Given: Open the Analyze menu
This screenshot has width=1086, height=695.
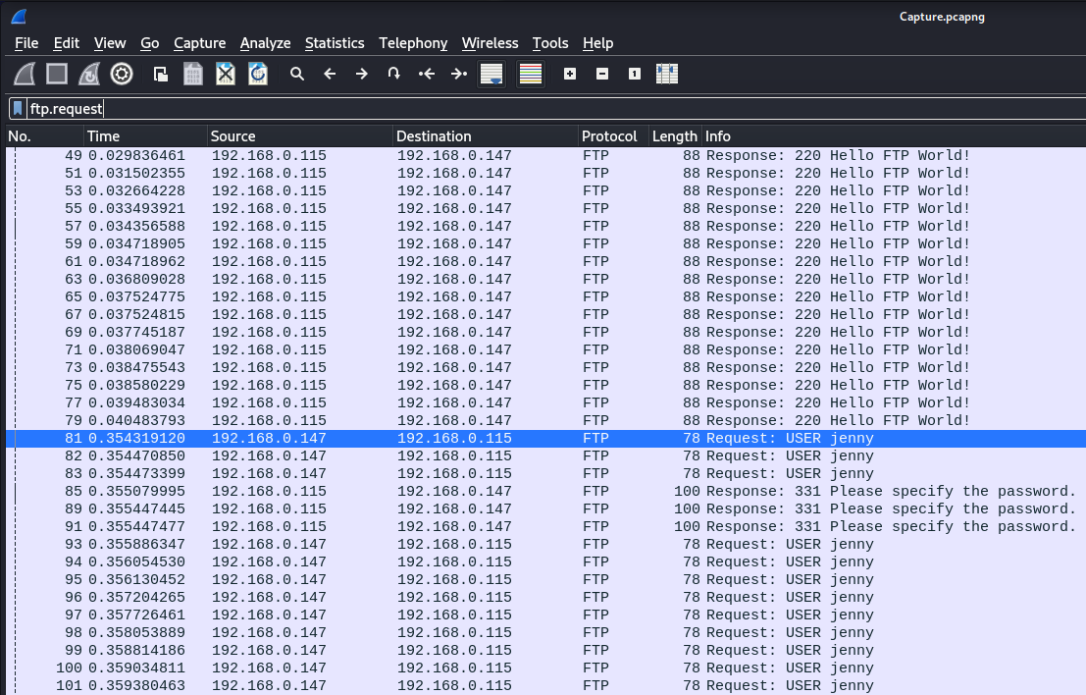Looking at the screenshot, I should (265, 43).
